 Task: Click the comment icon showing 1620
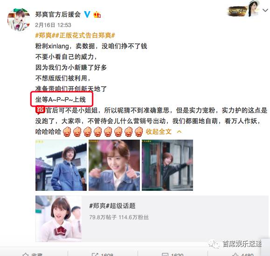[165, 255]
